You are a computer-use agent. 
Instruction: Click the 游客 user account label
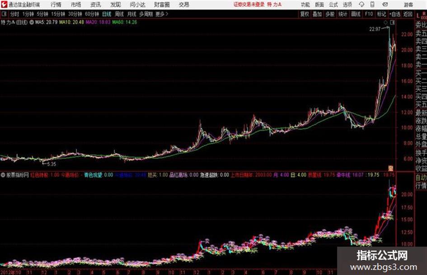pyautogui.click(x=408, y=5)
